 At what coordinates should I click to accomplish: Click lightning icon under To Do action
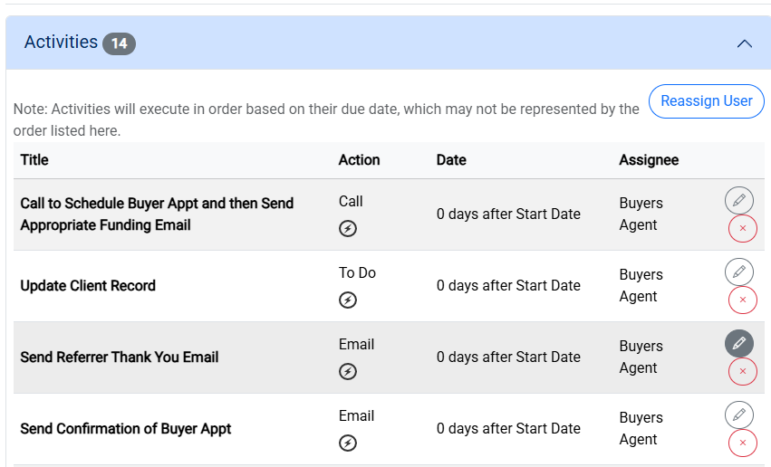point(348,300)
